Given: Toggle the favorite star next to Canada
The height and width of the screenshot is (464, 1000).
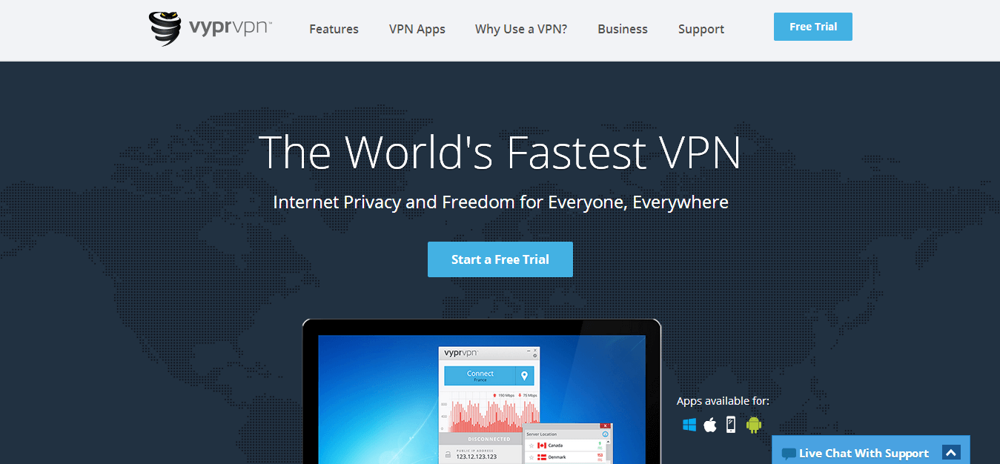Looking at the screenshot, I should (532, 445).
